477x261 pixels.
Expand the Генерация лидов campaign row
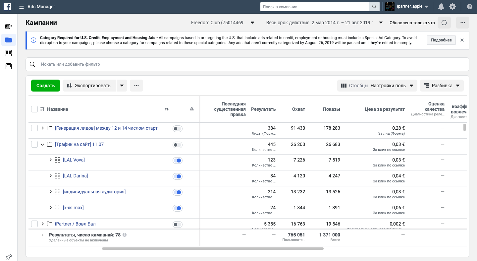[x=42, y=128]
